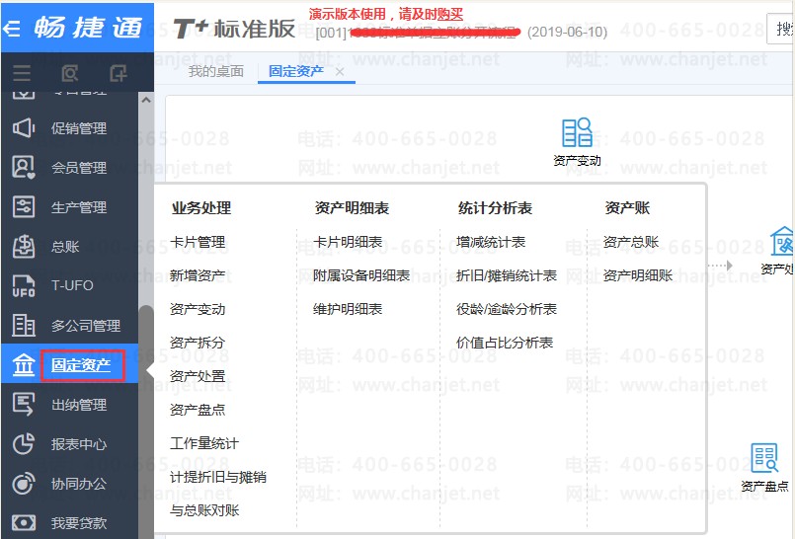Screen dimensions: 795x539
Task: Open 卡片明细表 report
Action: click(x=348, y=242)
